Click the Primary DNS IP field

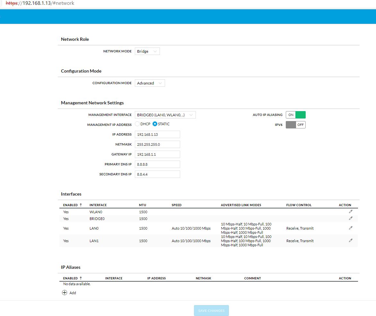pyautogui.click(x=157, y=164)
